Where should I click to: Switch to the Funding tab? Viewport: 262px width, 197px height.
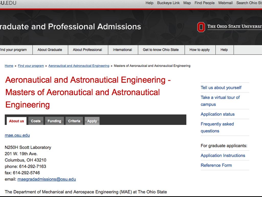click(x=54, y=121)
